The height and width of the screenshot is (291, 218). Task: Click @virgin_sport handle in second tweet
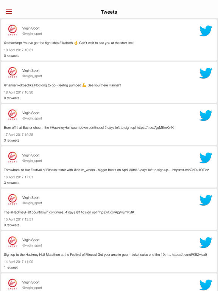tap(32, 76)
